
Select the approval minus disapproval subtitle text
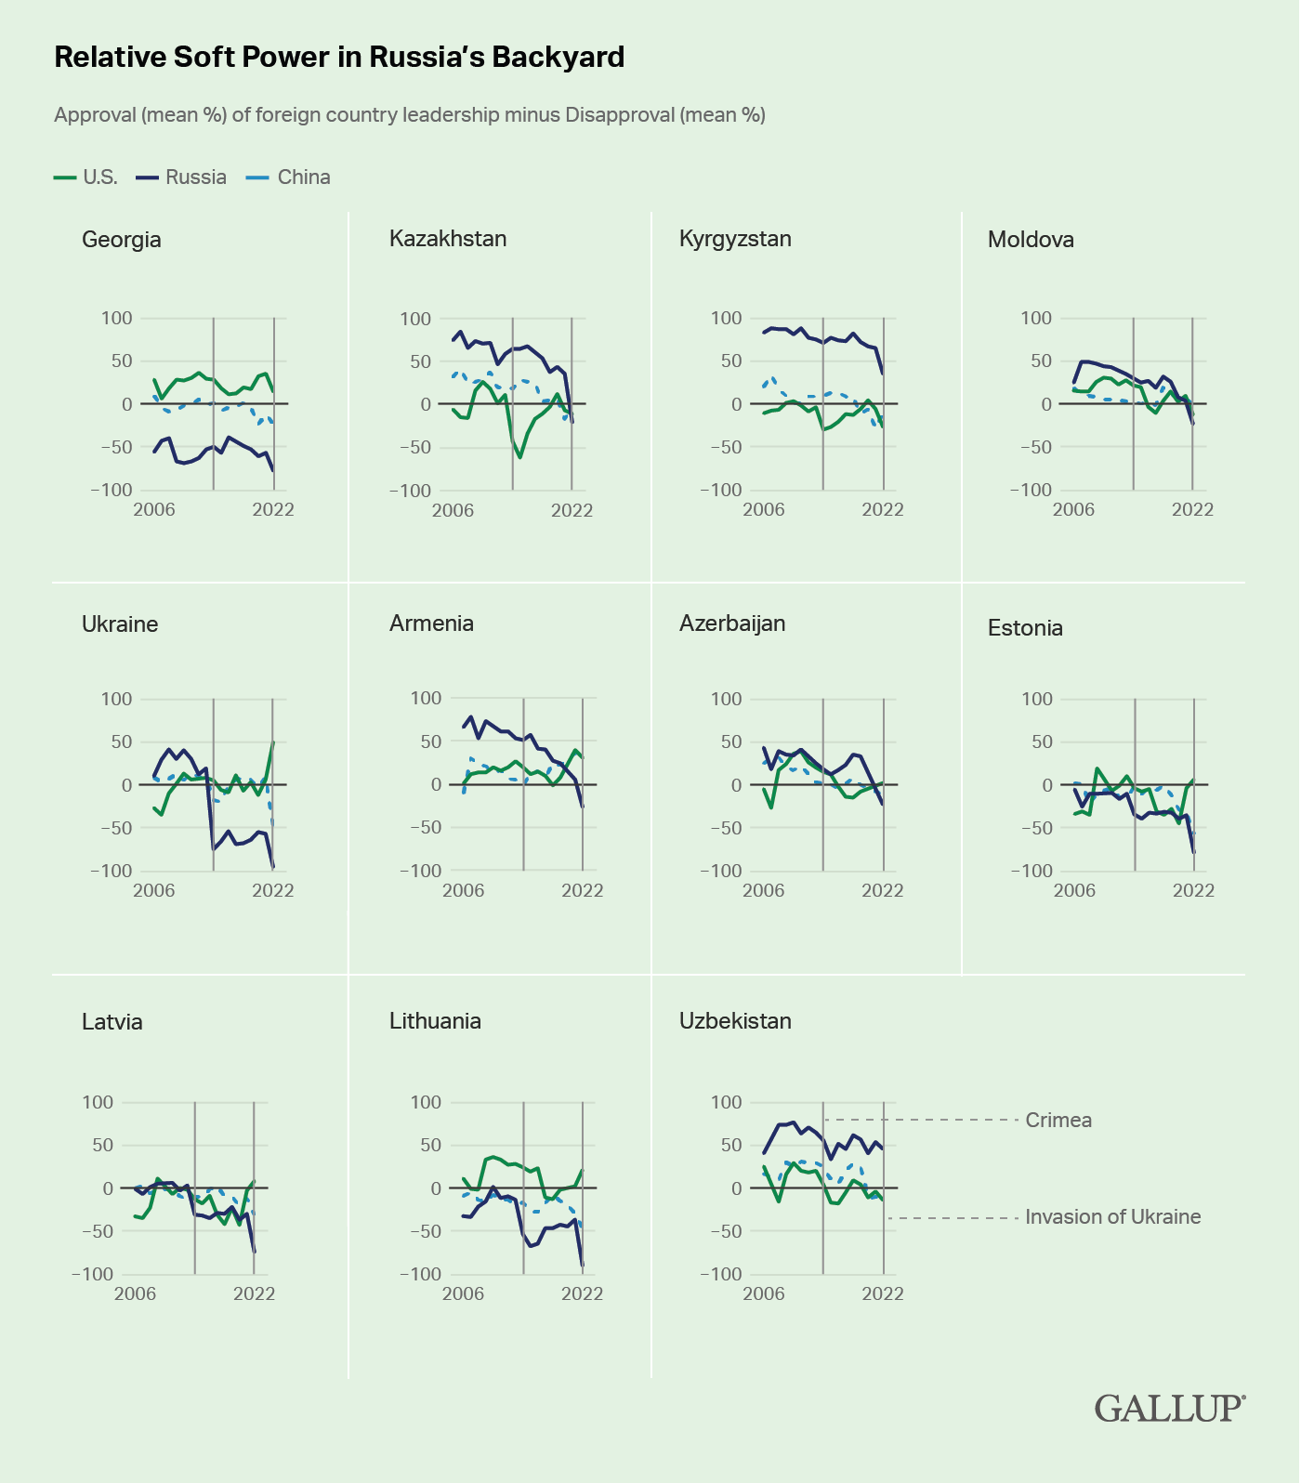pyautogui.click(x=410, y=115)
